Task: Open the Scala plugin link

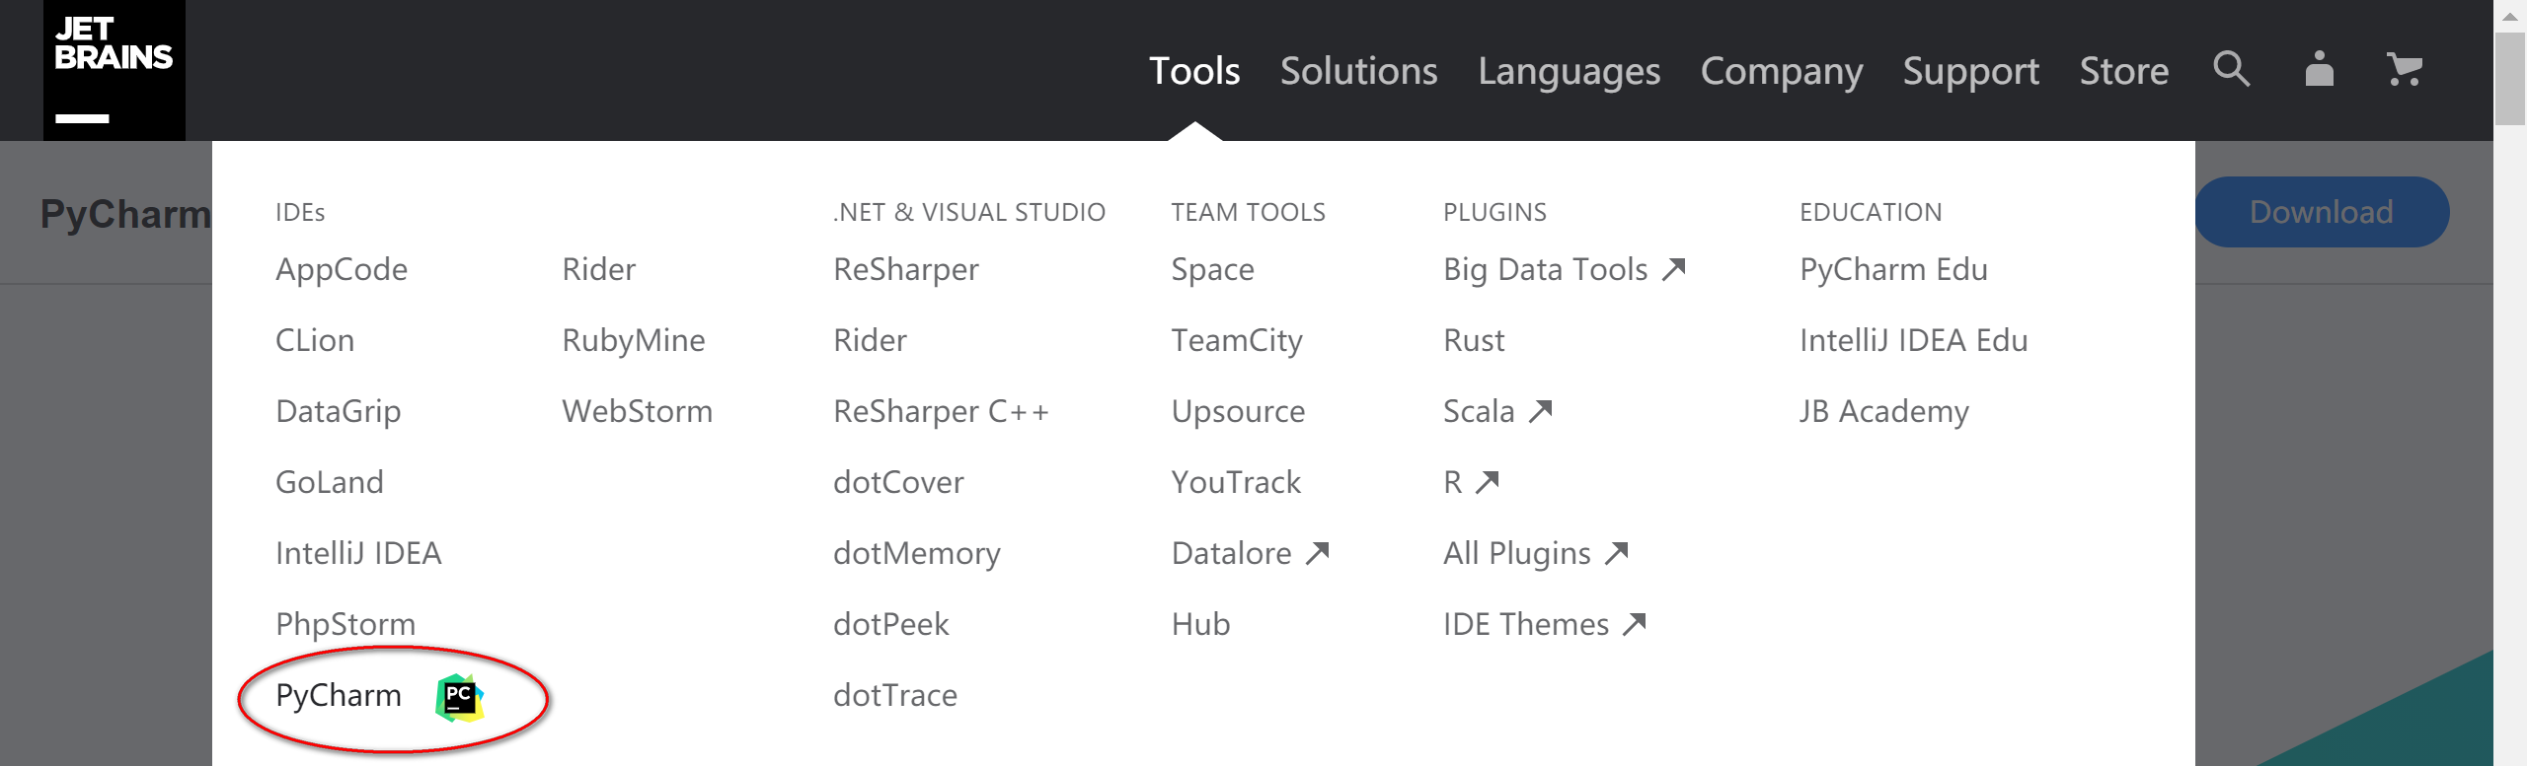Action: [x=1497, y=411]
